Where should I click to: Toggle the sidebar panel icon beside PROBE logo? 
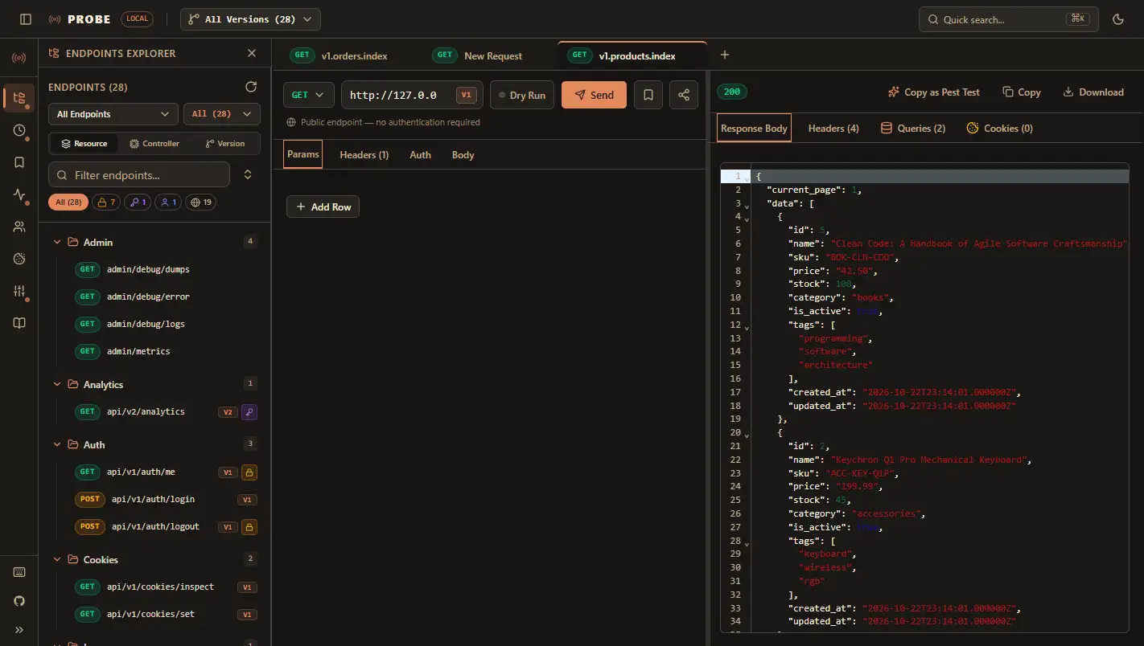tap(26, 19)
